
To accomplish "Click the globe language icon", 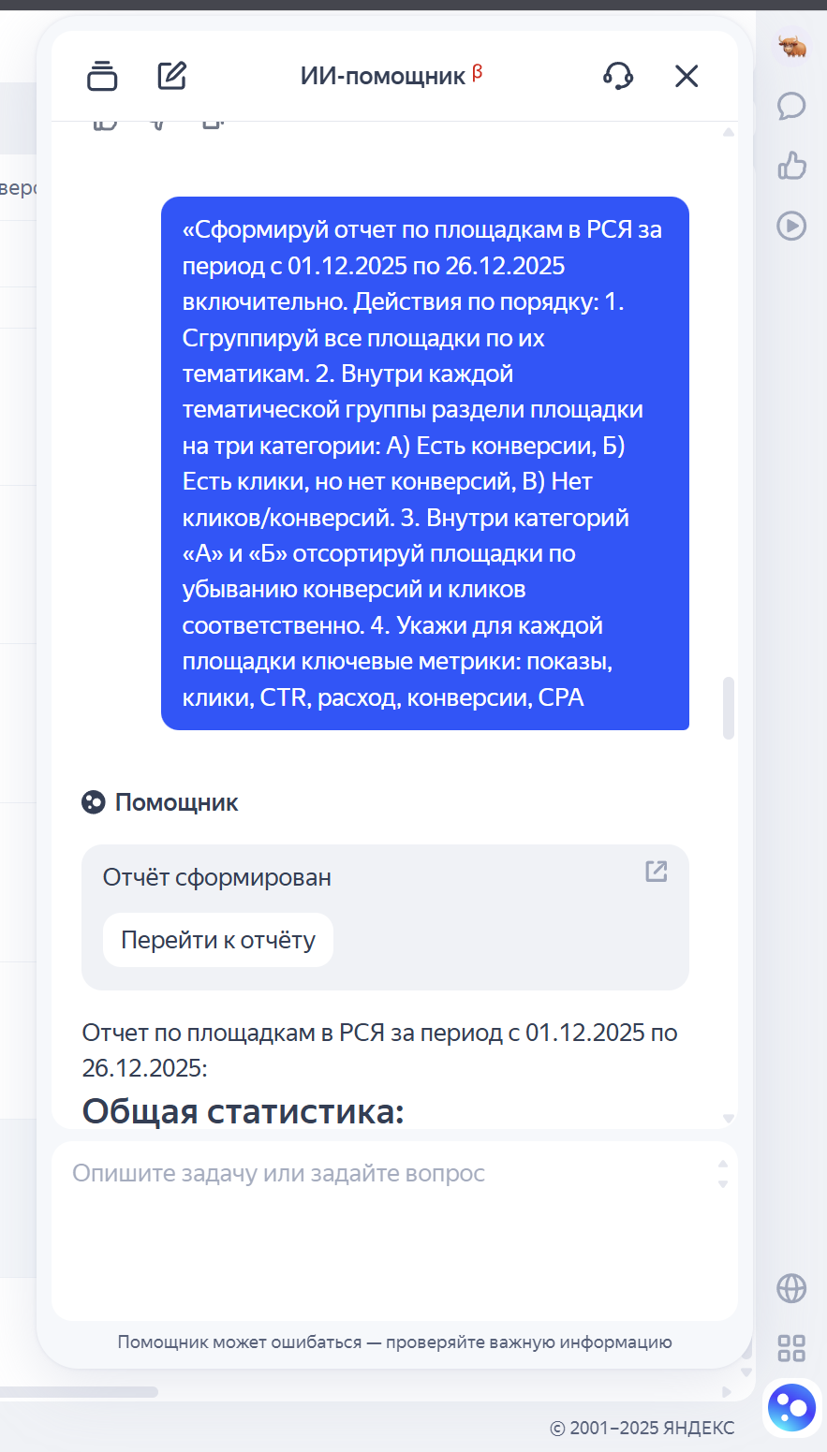I will [x=791, y=1288].
